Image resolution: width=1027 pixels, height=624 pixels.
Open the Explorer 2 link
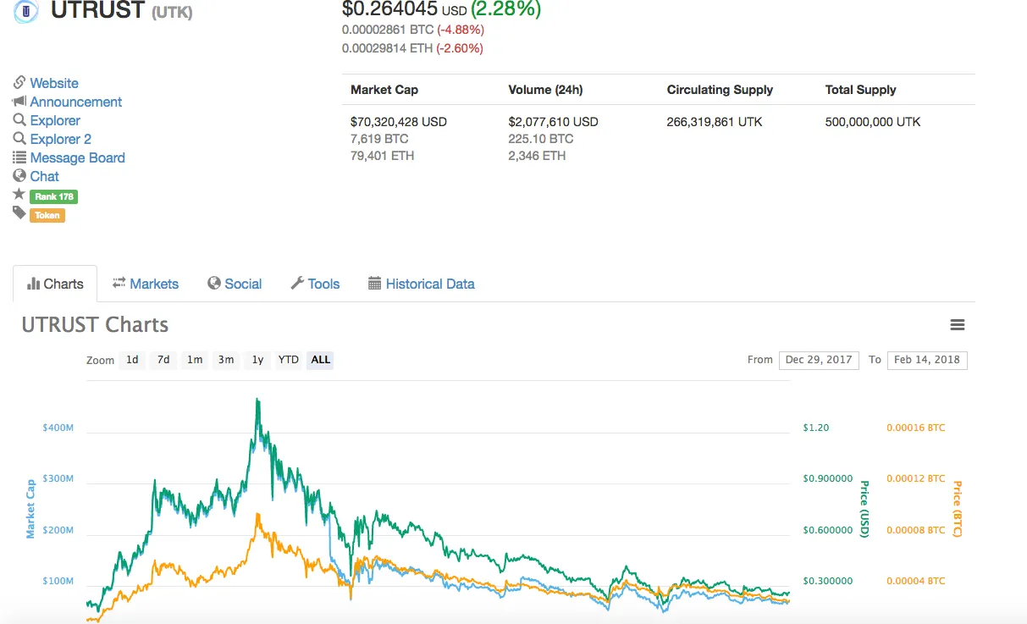tap(61, 139)
